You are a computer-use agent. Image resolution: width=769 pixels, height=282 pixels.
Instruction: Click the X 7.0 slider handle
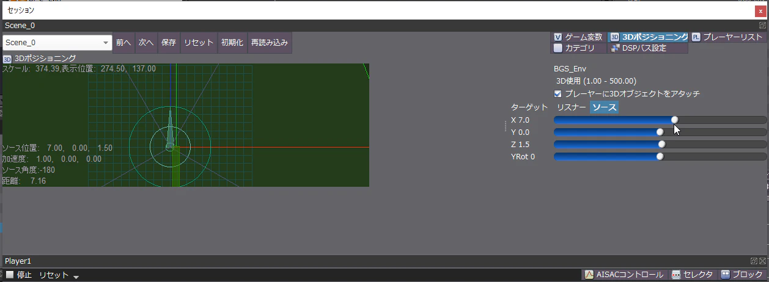coord(674,120)
